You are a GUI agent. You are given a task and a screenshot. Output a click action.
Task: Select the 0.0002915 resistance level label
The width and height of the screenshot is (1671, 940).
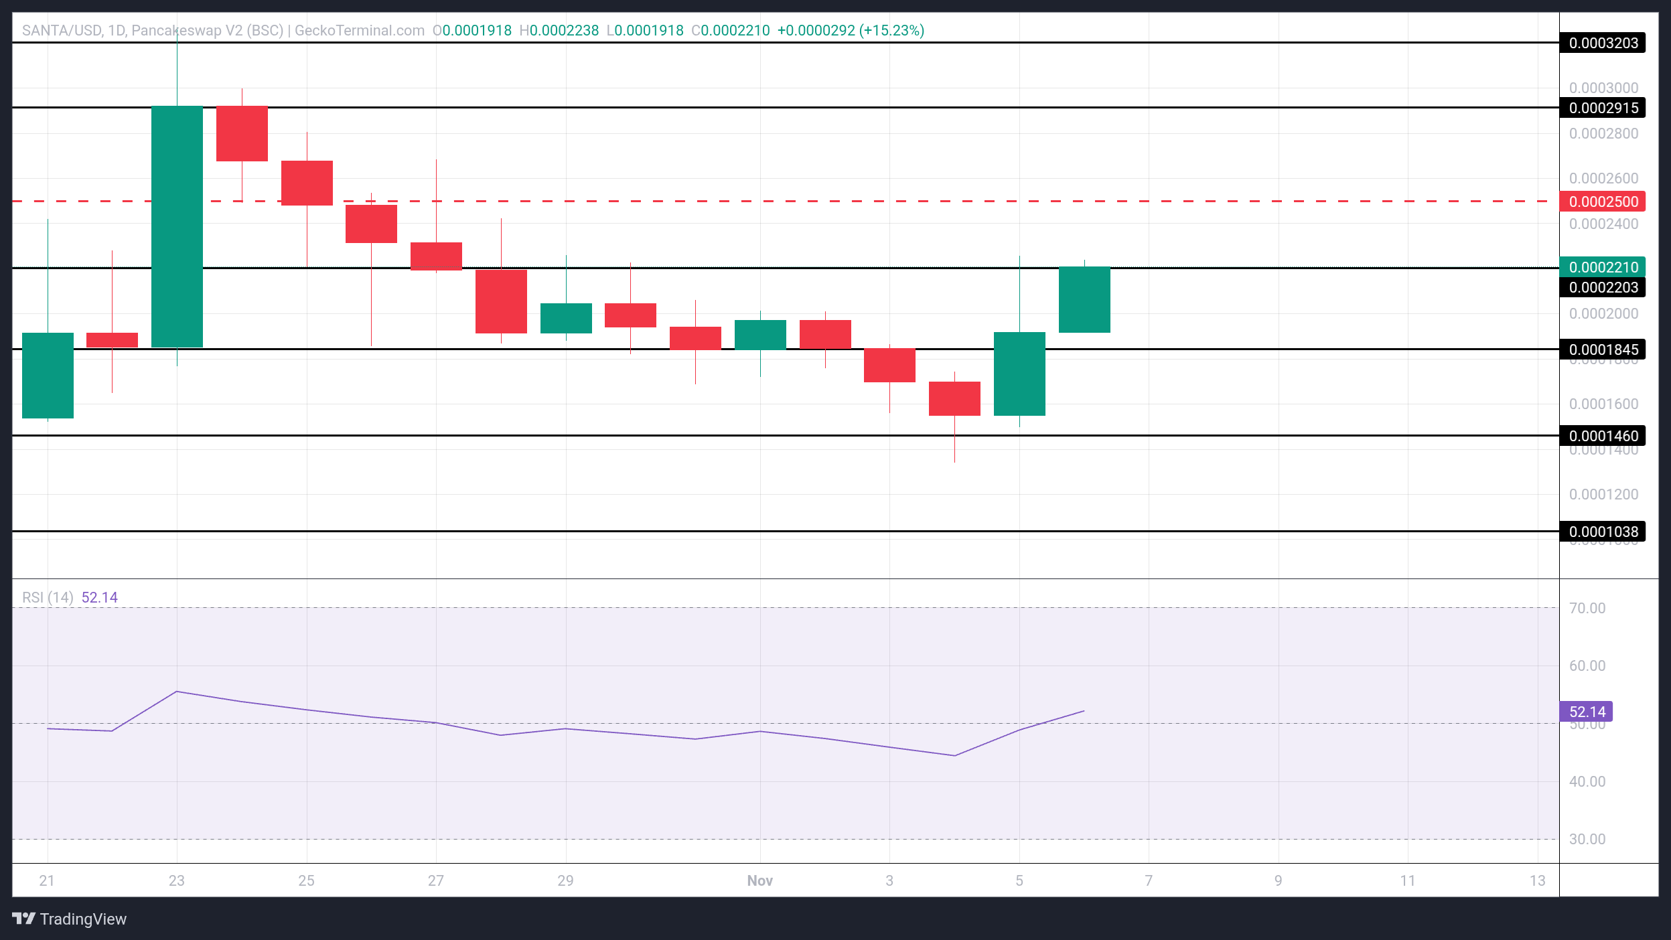(x=1603, y=108)
